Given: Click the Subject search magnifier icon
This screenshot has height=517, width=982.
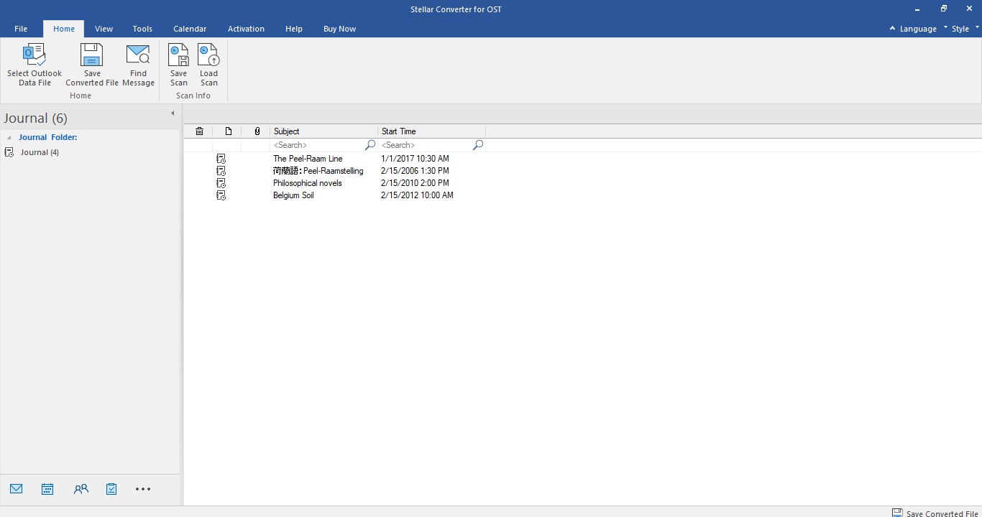Looking at the screenshot, I should 370,145.
